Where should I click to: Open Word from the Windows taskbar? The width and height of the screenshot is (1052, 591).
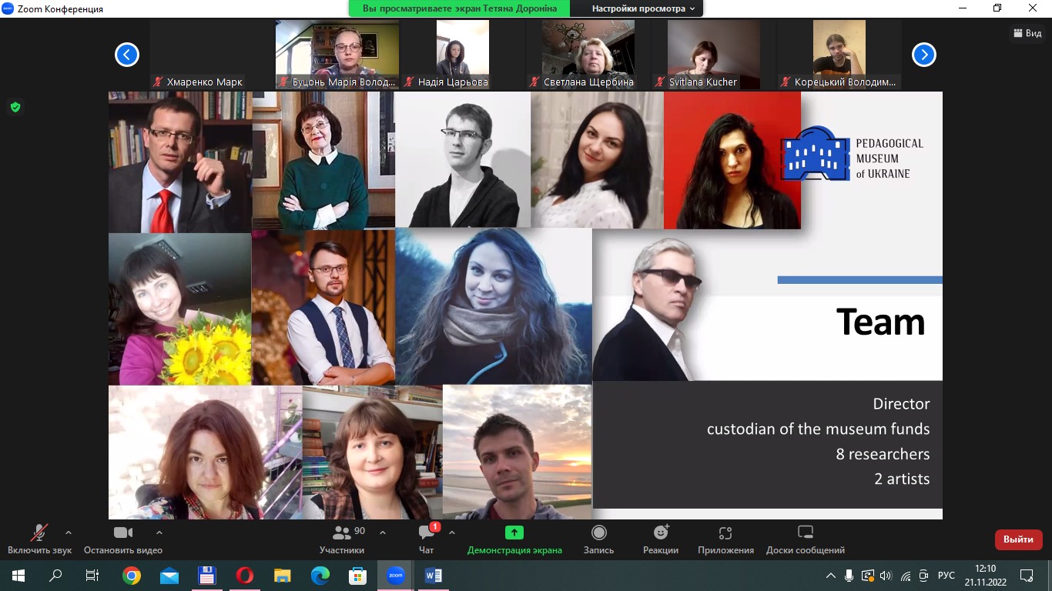pyautogui.click(x=433, y=576)
